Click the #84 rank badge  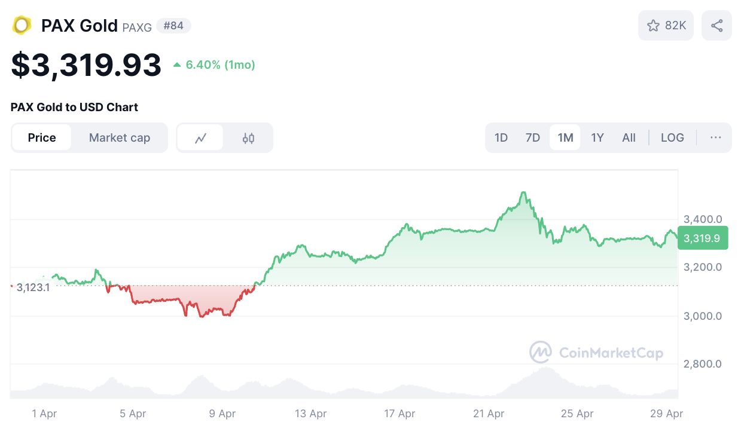pyautogui.click(x=173, y=26)
